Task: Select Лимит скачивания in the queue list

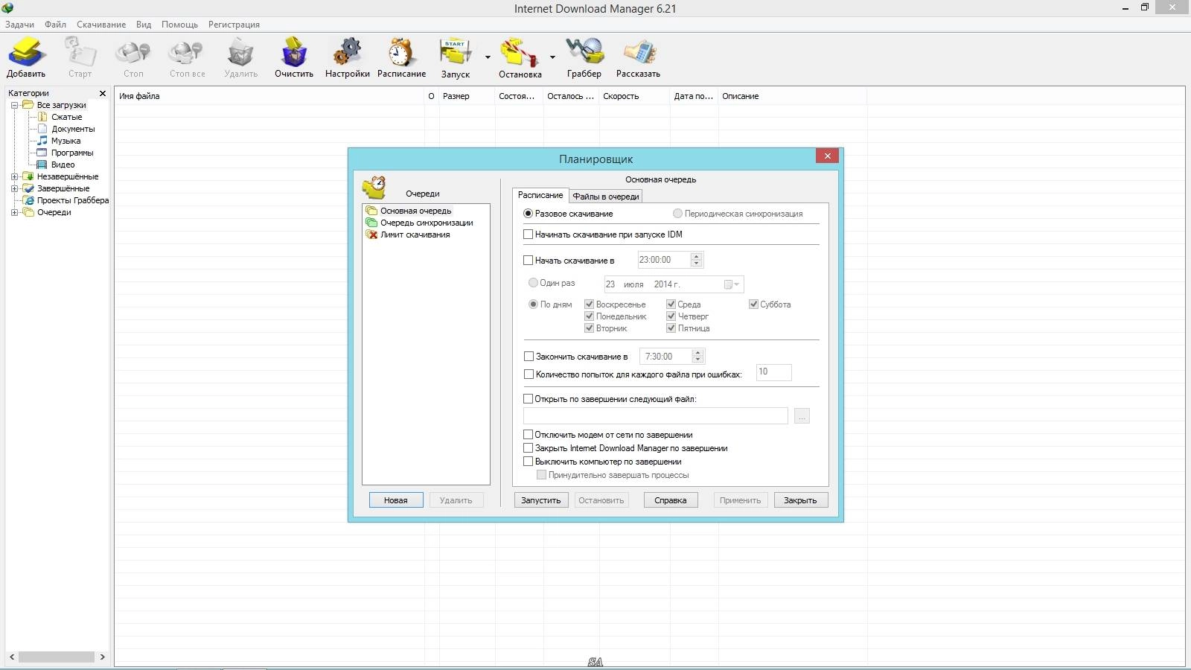Action: [415, 234]
